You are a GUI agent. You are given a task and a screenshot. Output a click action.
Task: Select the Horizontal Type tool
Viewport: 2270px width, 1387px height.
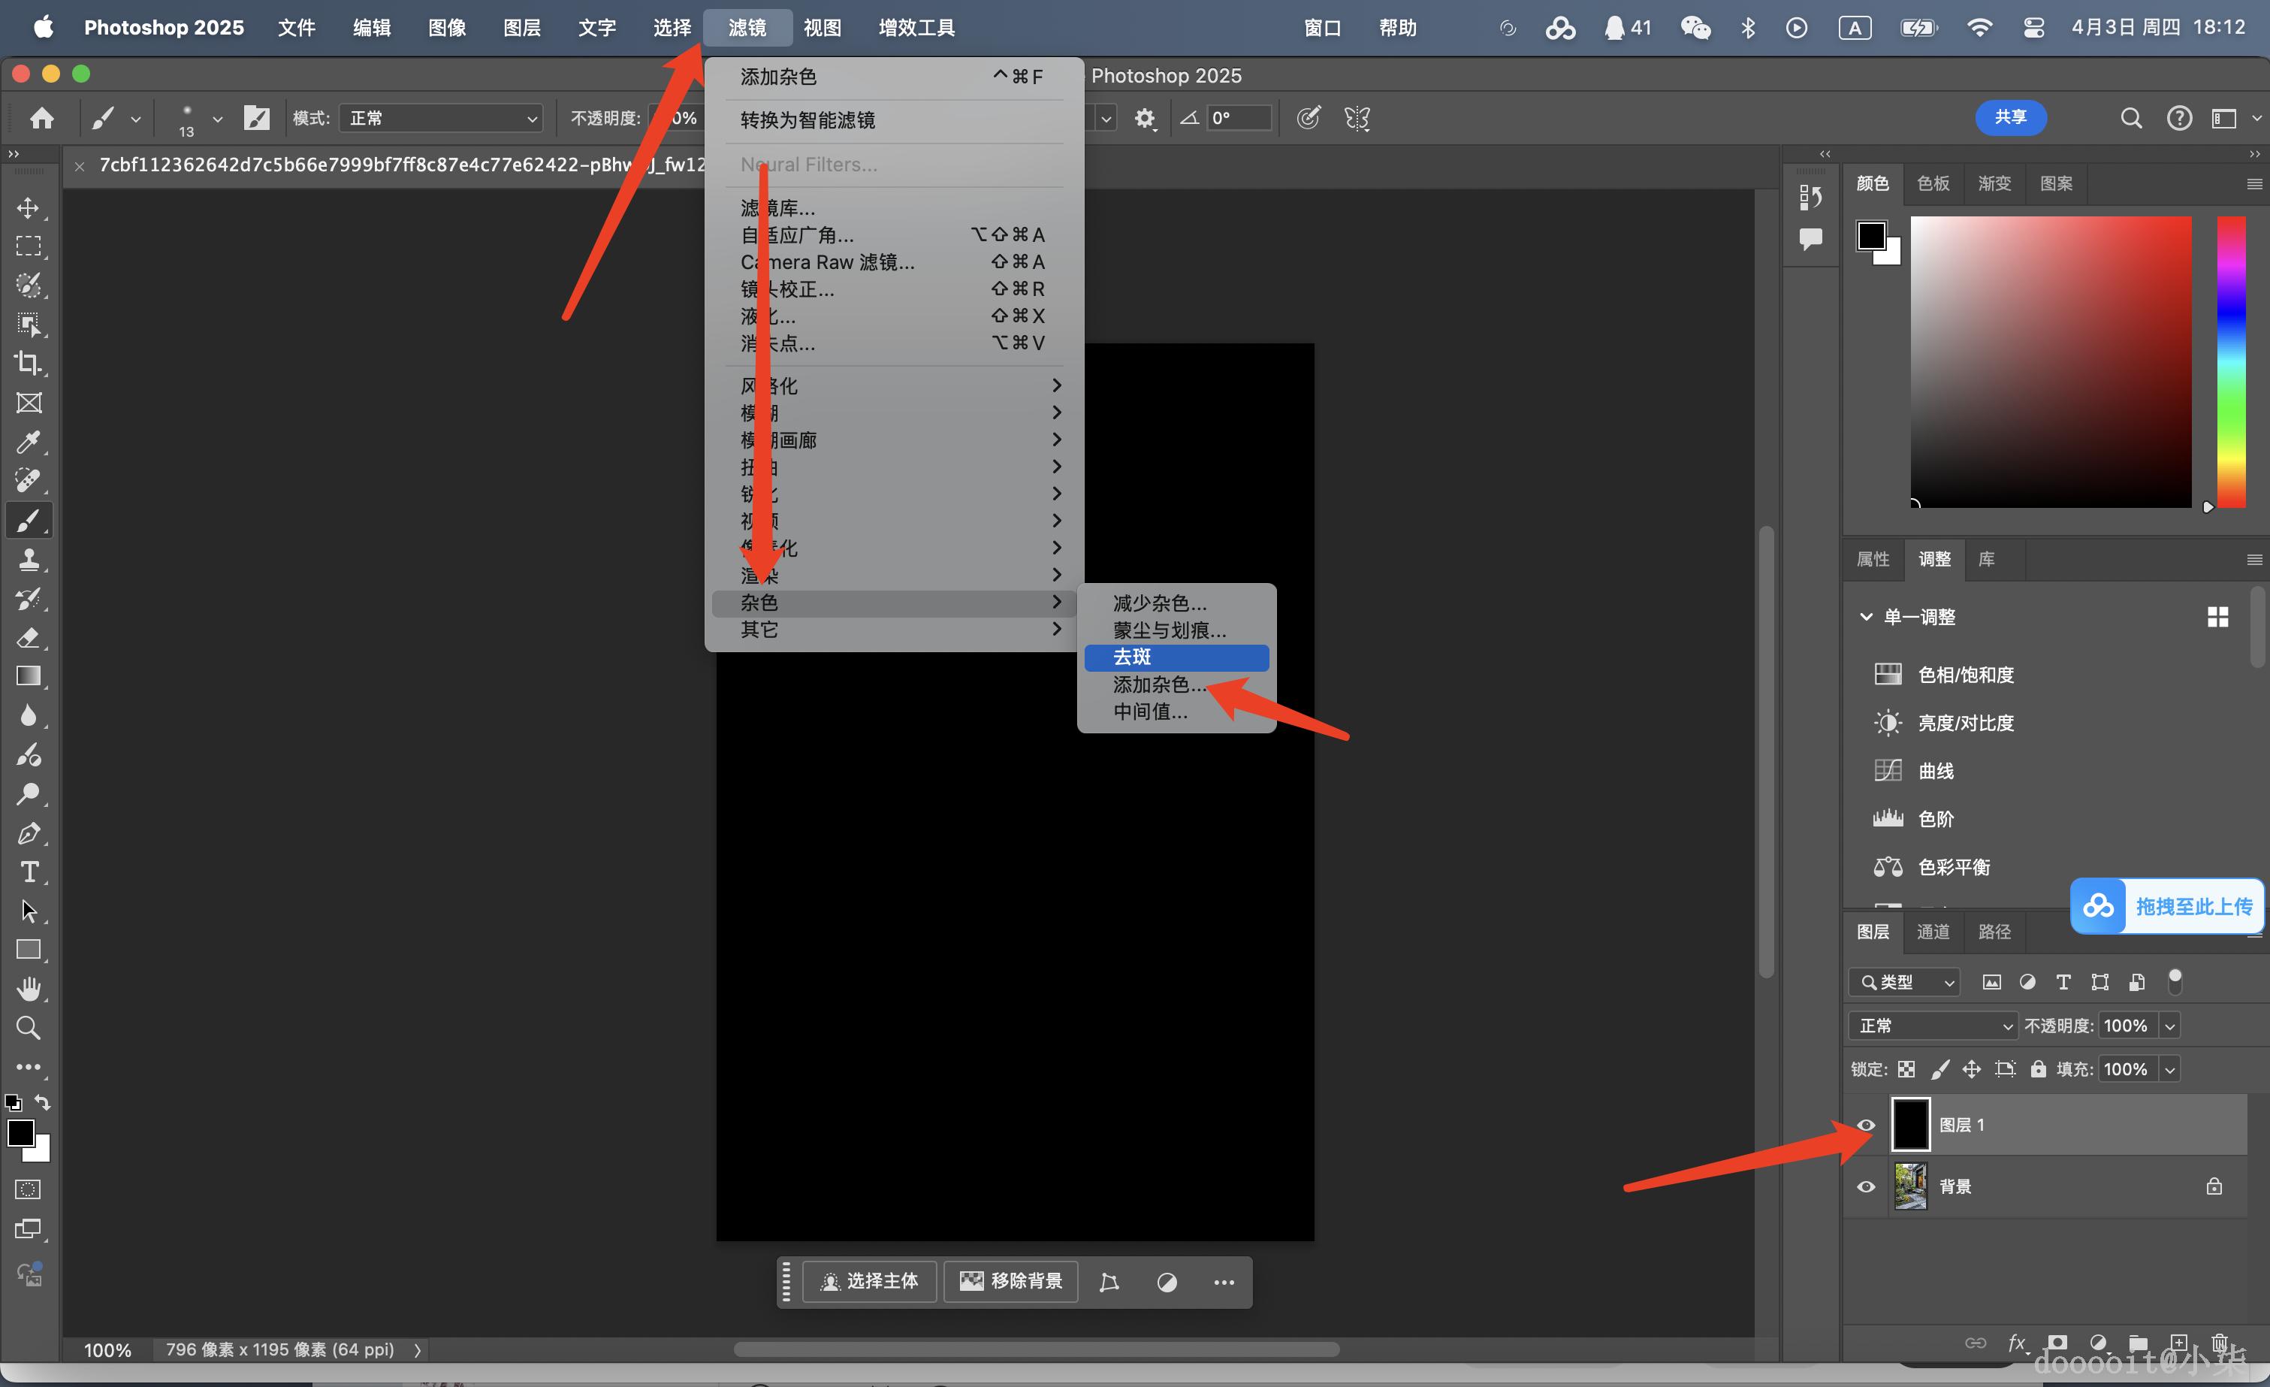point(29,872)
